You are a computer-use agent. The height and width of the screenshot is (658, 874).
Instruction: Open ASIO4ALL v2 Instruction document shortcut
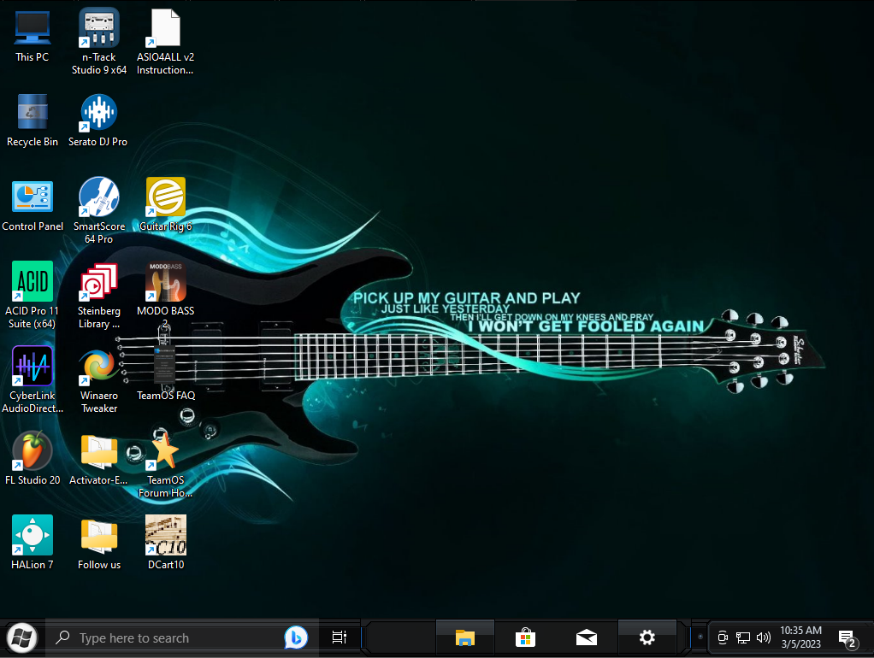tap(166, 41)
